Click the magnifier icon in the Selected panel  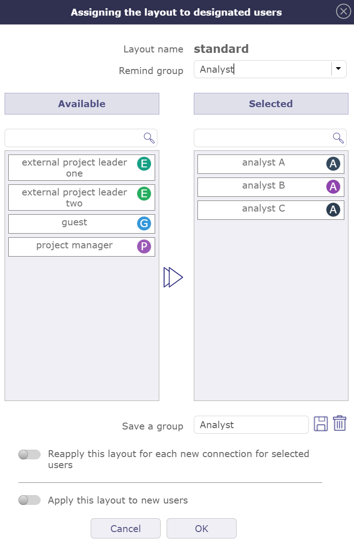point(338,137)
